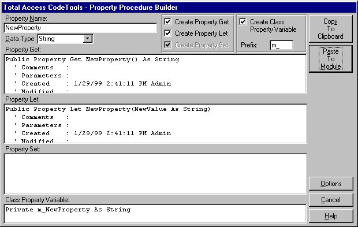Click the 'Property Set:' label

pos(23,149)
